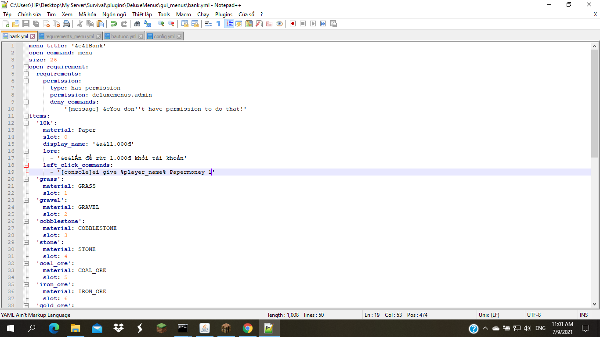Toggle the indent guide toolbar button
This screenshot has width=600, height=337.
pyautogui.click(x=229, y=24)
